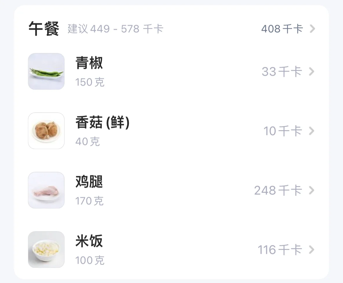
Task: Click the chevron next to 33 千卡
Action: click(312, 71)
